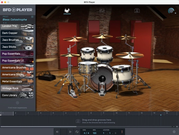Open settings gear icon

click(x=174, y=132)
